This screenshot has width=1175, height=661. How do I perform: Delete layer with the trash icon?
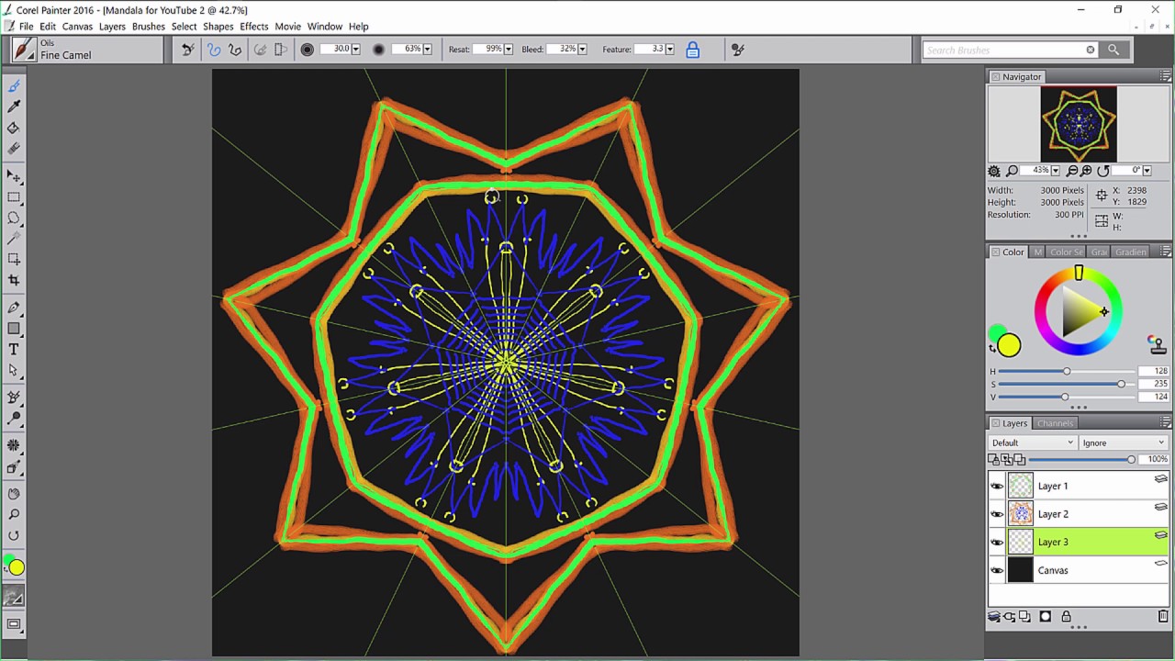tap(1163, 617)
